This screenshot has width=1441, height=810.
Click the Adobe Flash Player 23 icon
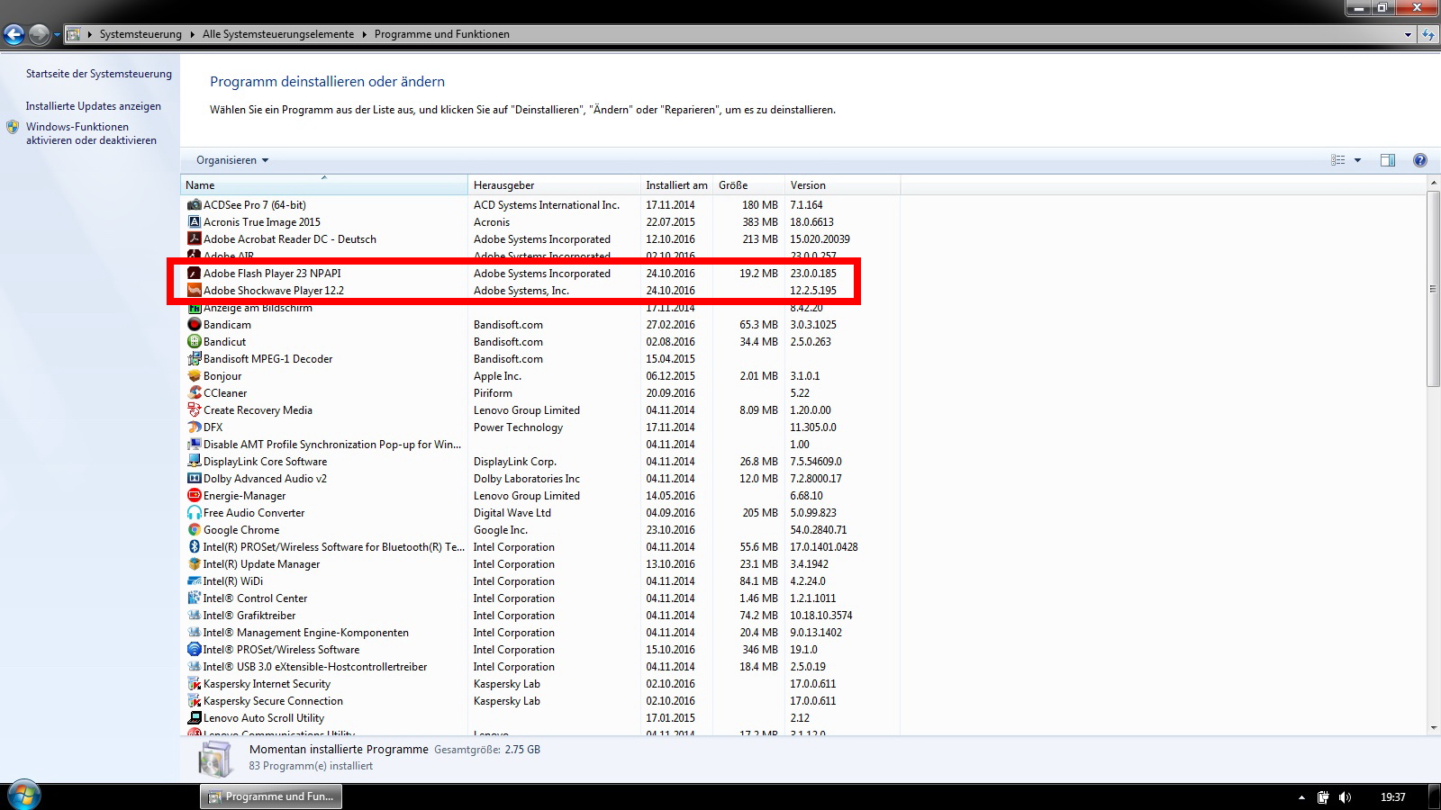click(194, 274)
